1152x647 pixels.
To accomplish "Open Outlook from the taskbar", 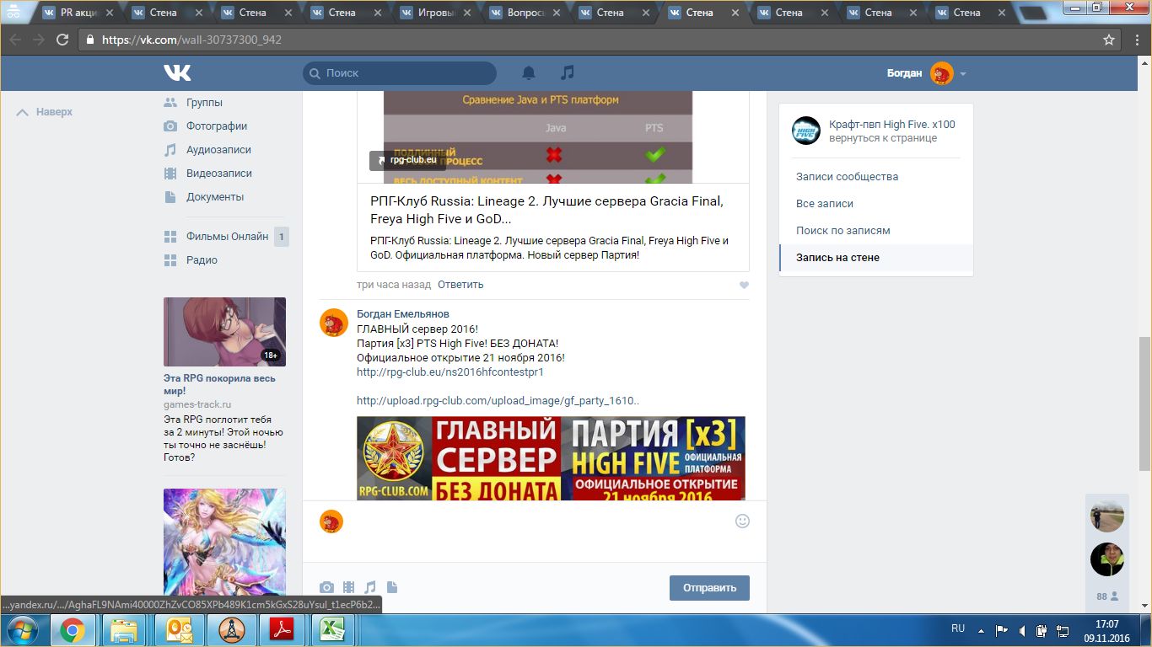I will tap(180, 630).
